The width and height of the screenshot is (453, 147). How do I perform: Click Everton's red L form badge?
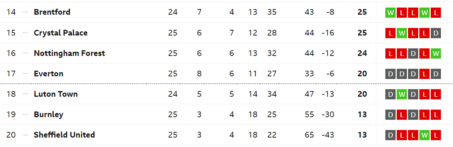(424, 74)
